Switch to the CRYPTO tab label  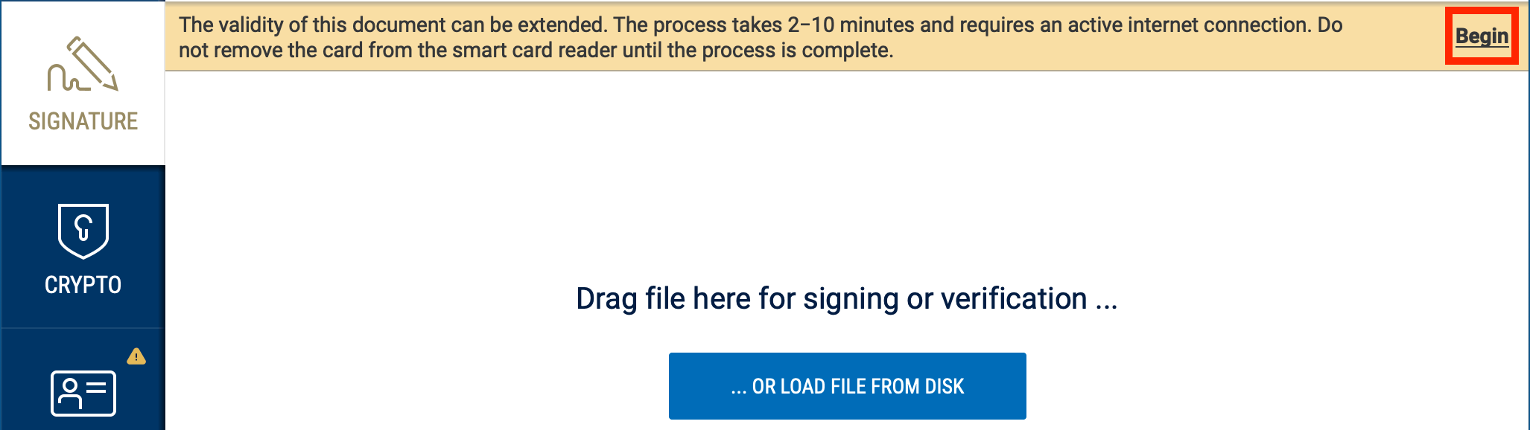pyautogui.click(x=83, y=285)
